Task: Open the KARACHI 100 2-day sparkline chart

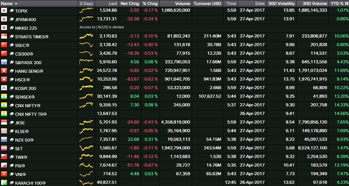Action: 86,183
